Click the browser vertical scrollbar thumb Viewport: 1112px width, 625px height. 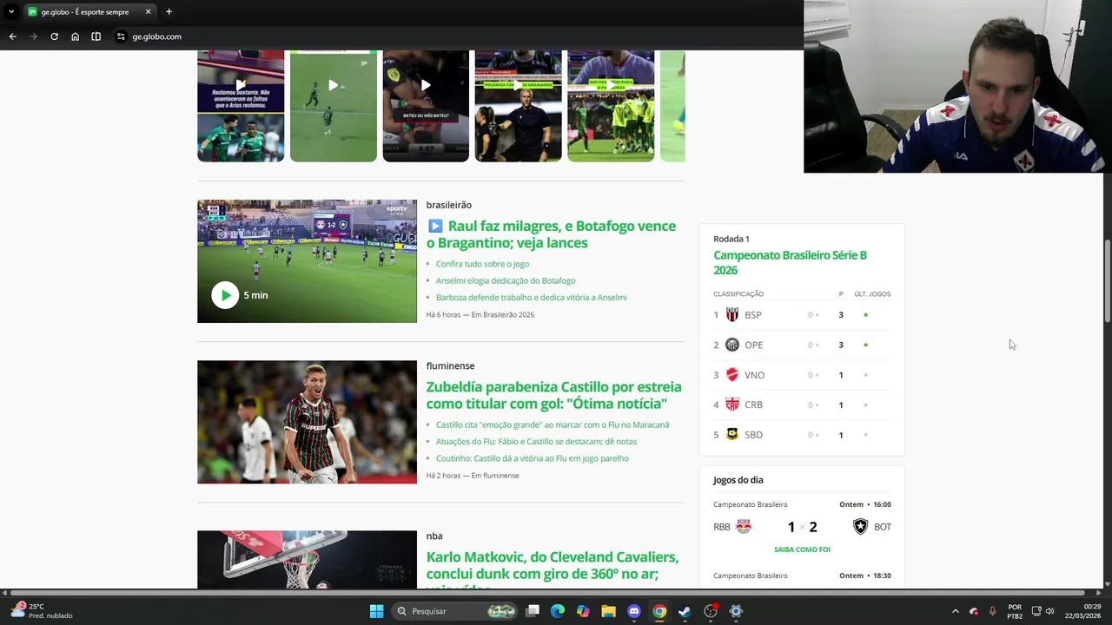[1107, 282]
